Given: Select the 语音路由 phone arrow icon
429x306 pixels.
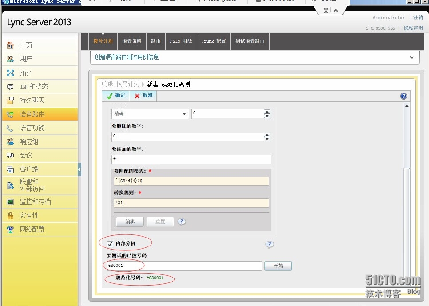Looking at the screenshot, I should coord(10,114).
